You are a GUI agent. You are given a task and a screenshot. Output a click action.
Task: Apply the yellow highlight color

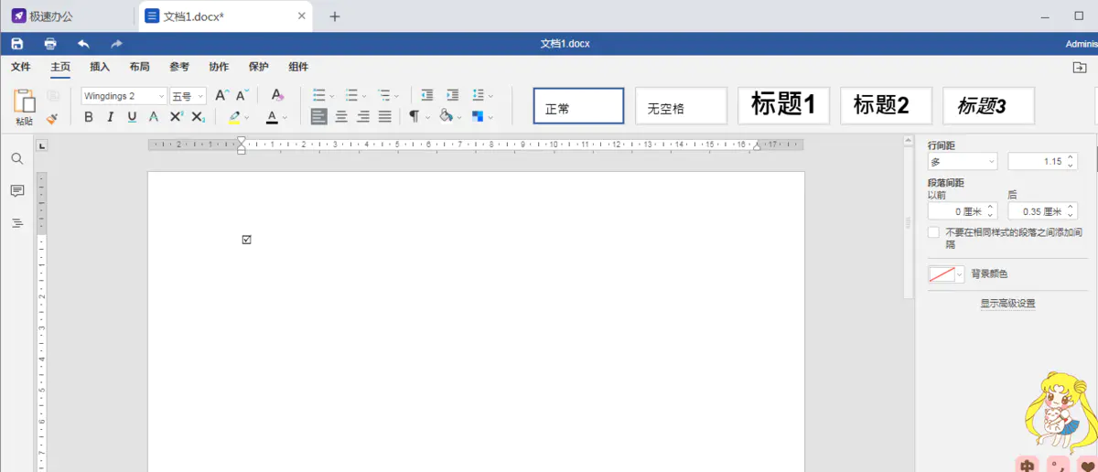pyautogui.click(x=234, y=117)
